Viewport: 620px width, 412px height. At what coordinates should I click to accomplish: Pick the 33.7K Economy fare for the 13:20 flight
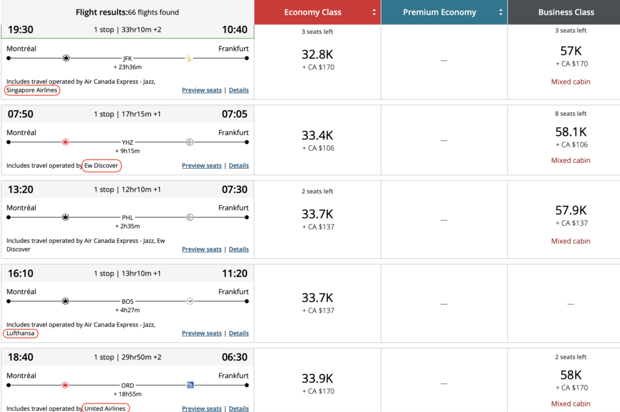(x=318, y=214)
